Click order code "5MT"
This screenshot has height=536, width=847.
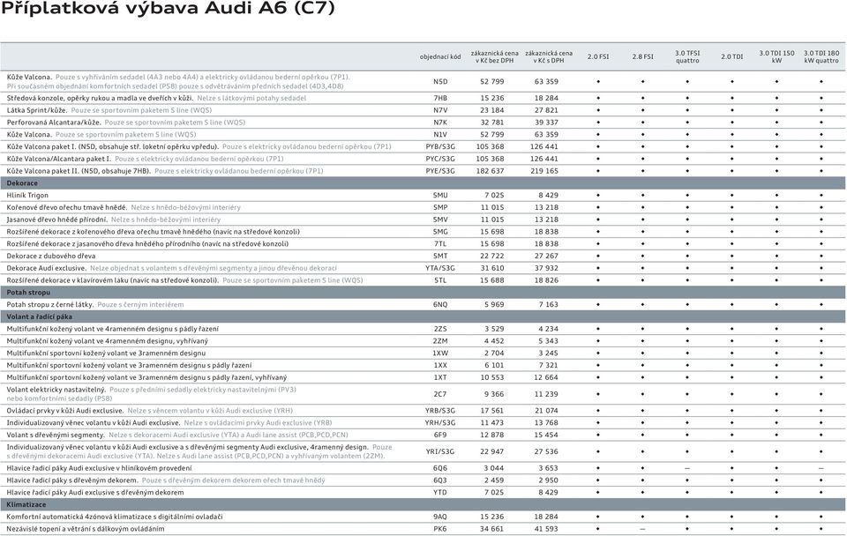tap(440, 256)
